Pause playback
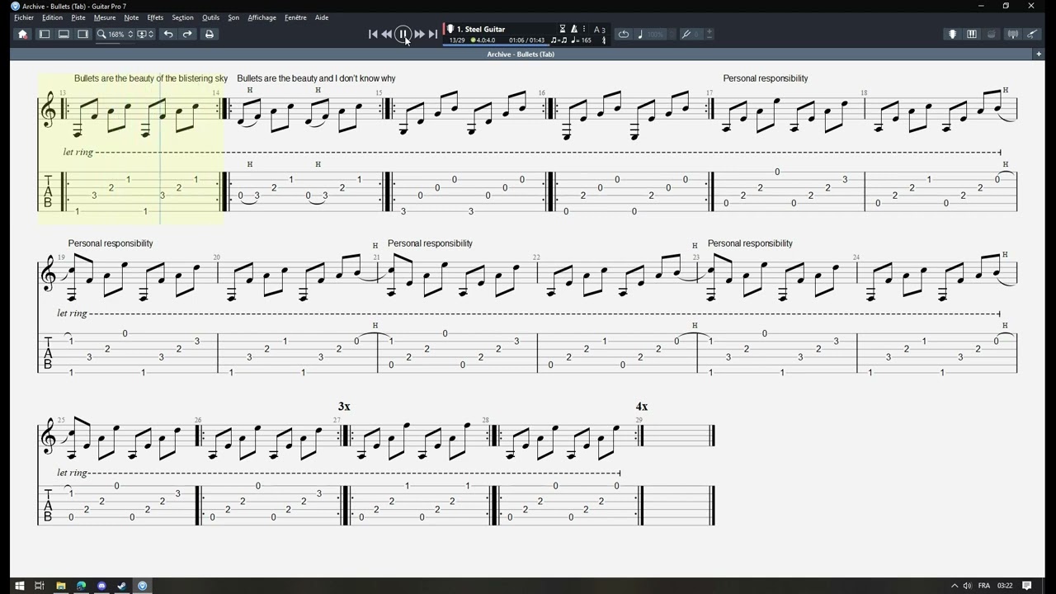This screenshot has width=1056, height=594. pyautogui.click(x=403, y=34)
